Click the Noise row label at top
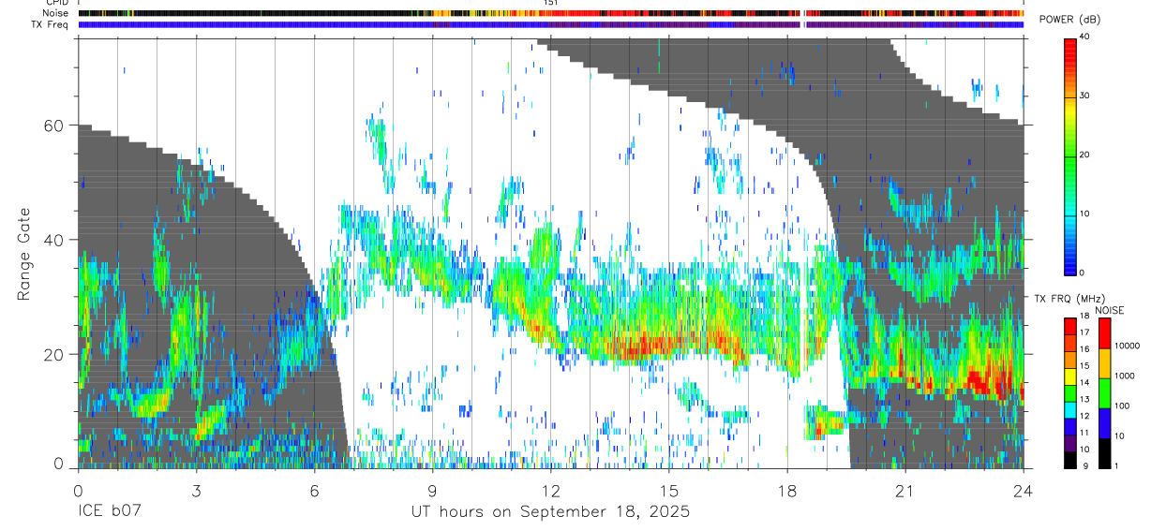The image size is (1151, 531). pos(55,13)
